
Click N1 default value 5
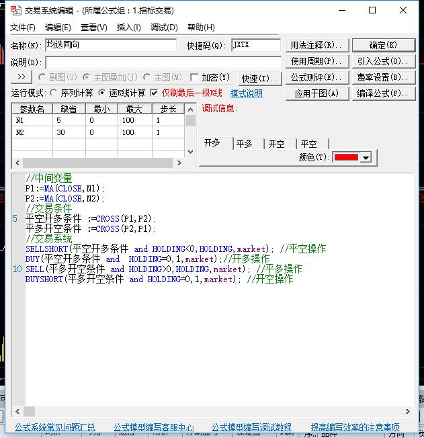point(69,120)
